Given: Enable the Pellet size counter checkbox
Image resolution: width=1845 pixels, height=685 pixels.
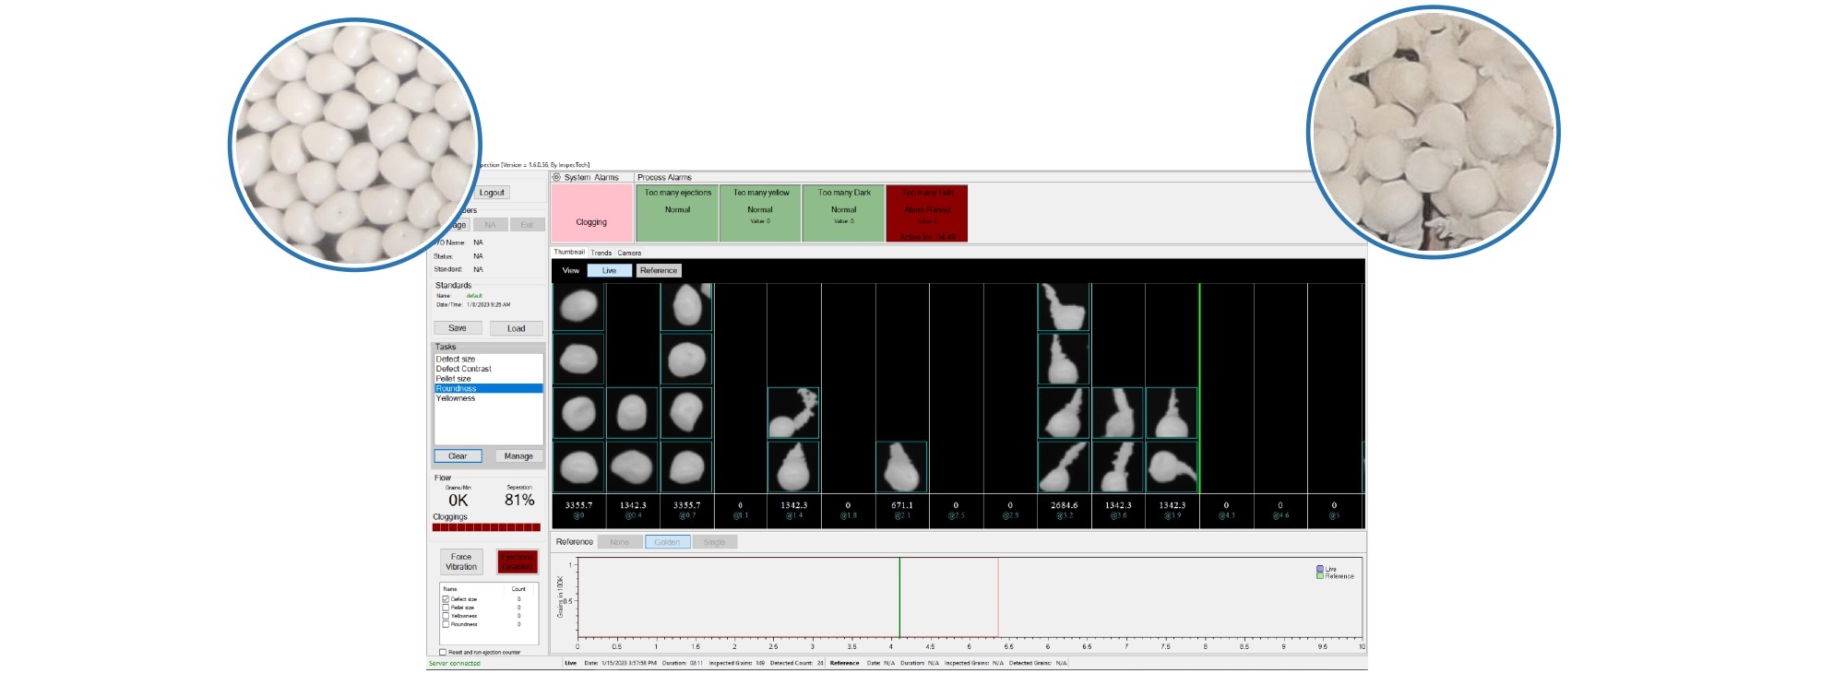Looking at the screenshot, I should pyautogui.click(x=446, y=608).
